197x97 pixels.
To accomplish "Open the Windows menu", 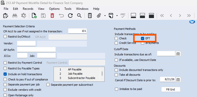I will [82, 9].
